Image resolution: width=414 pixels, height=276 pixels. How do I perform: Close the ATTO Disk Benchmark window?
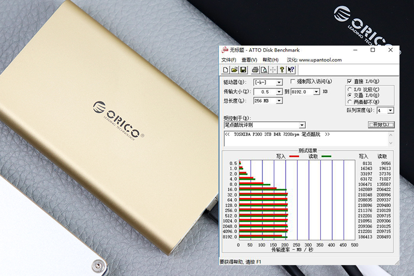point(391,50)
